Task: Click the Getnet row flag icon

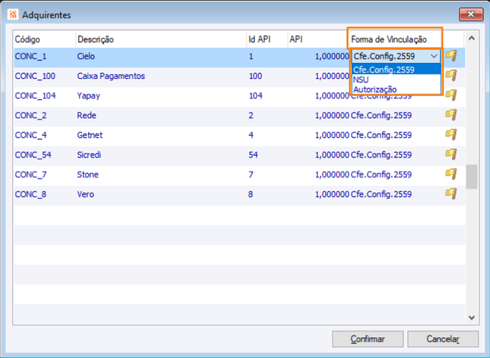Action: [451, 135]
